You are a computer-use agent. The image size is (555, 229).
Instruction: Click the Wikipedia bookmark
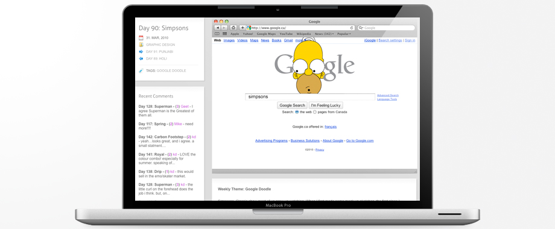303,34
